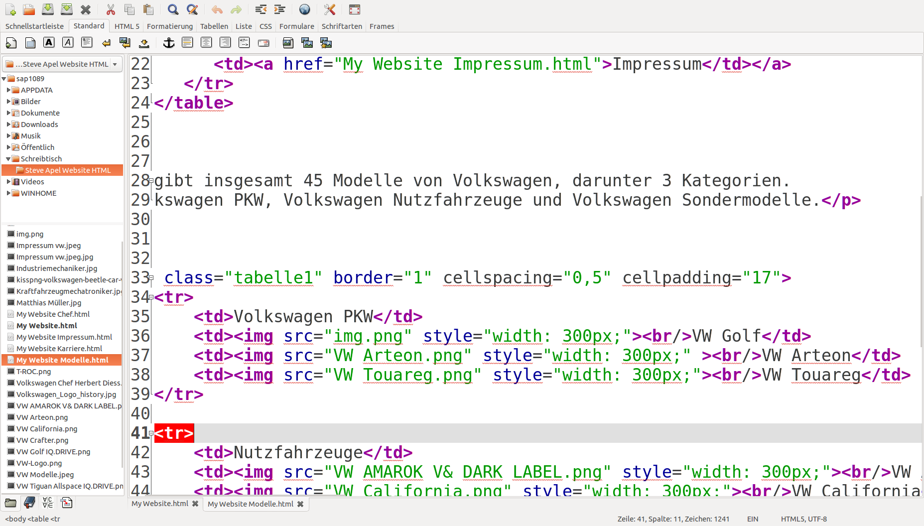
Task: Close the My Website.html tab
Action: coord(195,504)
